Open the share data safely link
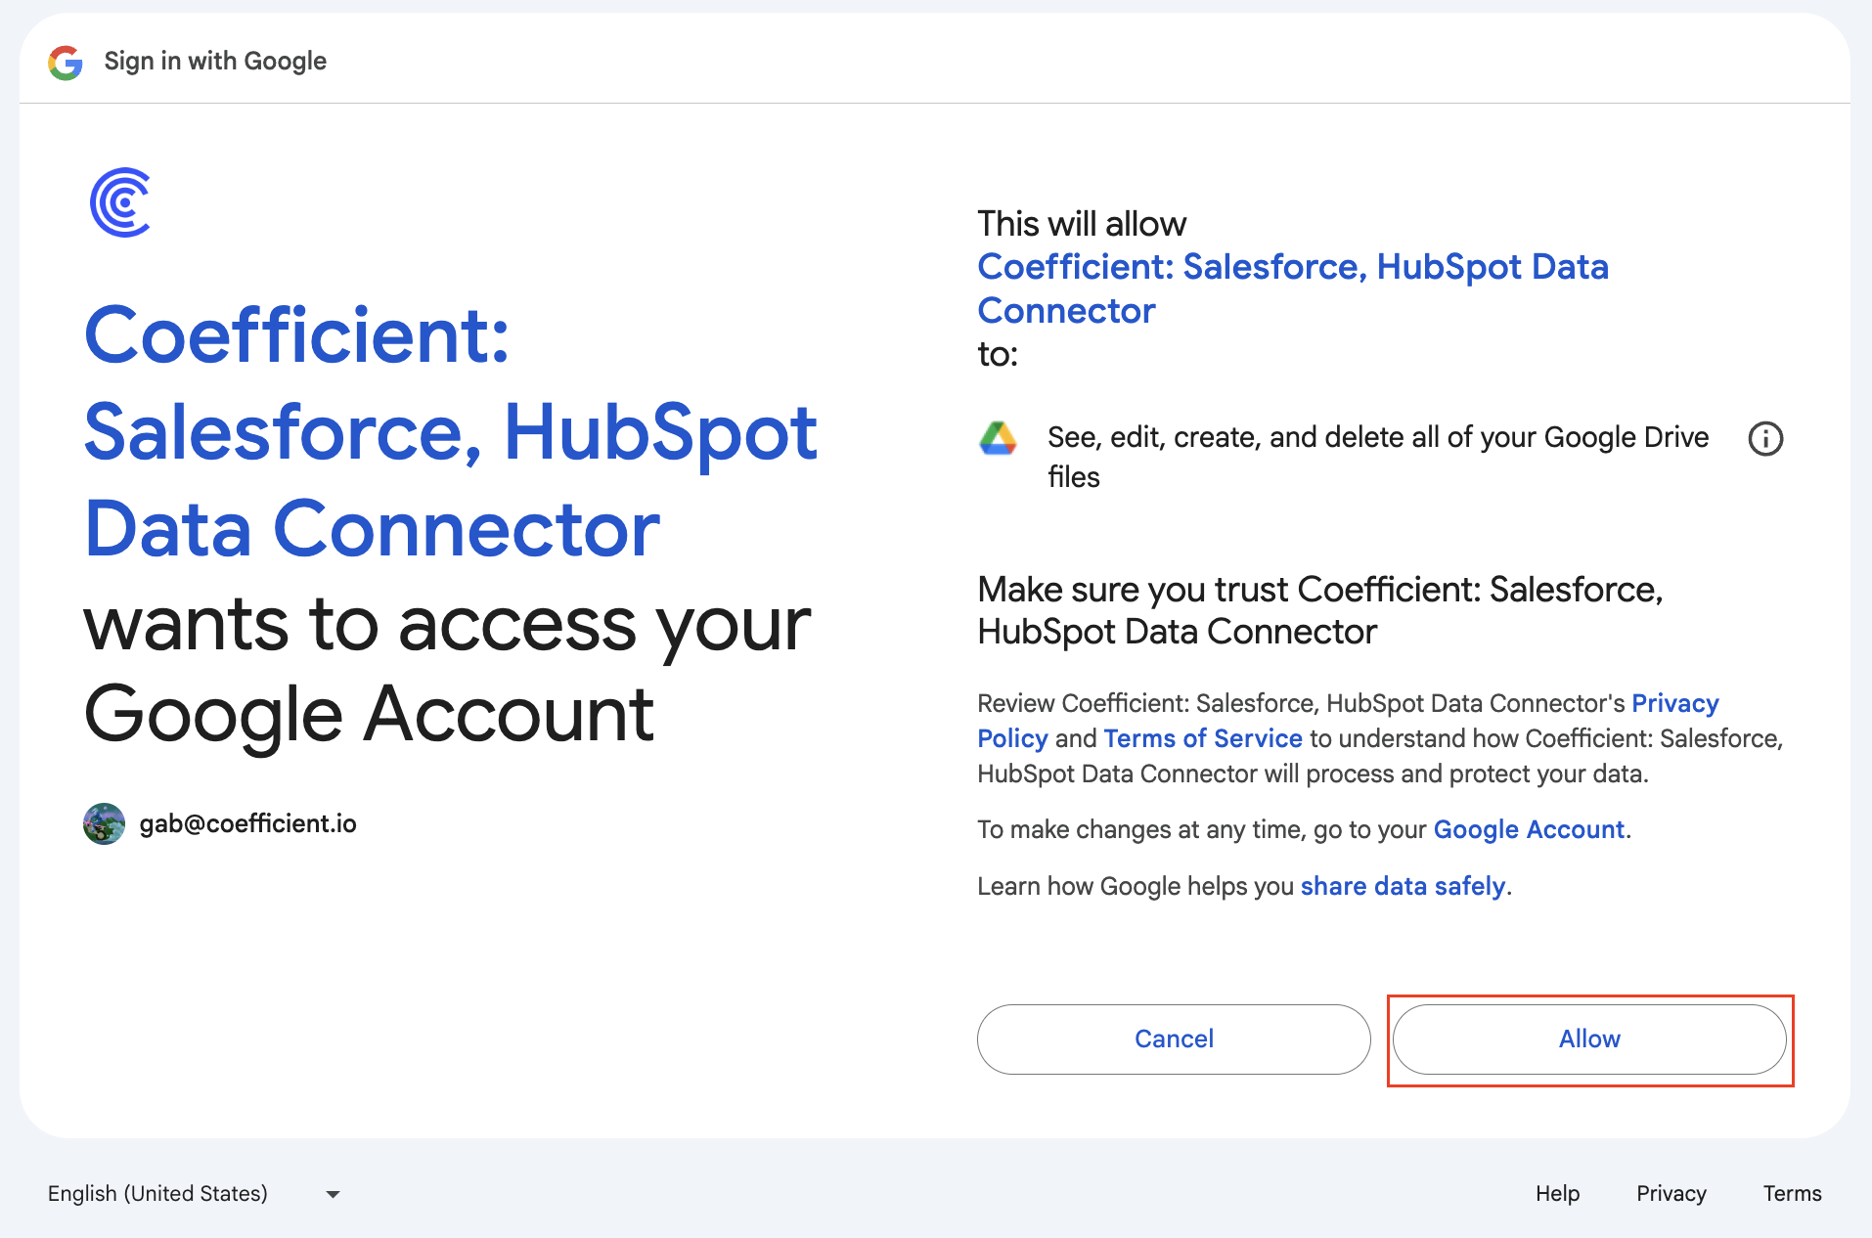The image size is (1872, 1238). click(x=1402, y=886)
